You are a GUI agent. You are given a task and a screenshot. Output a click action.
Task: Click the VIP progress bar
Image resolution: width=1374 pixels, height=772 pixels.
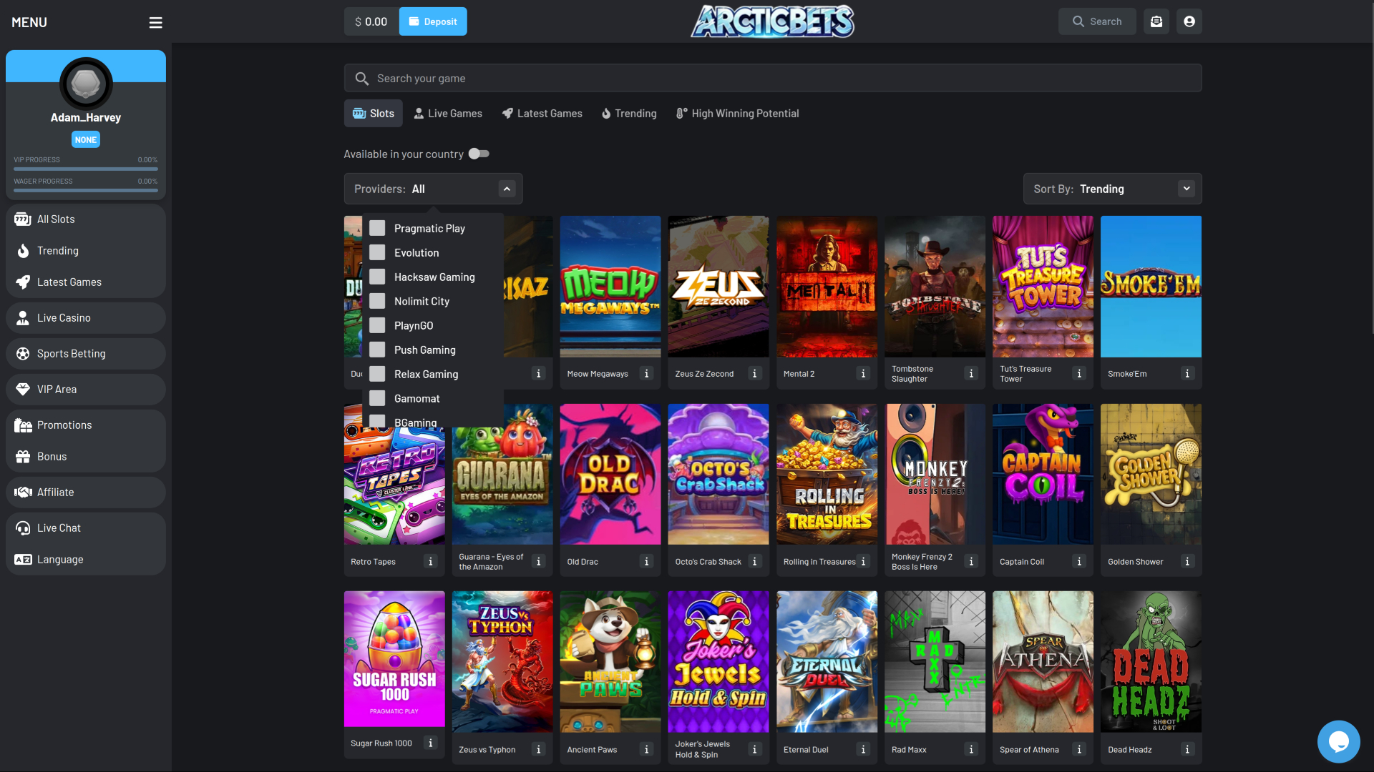click(86, 169)
